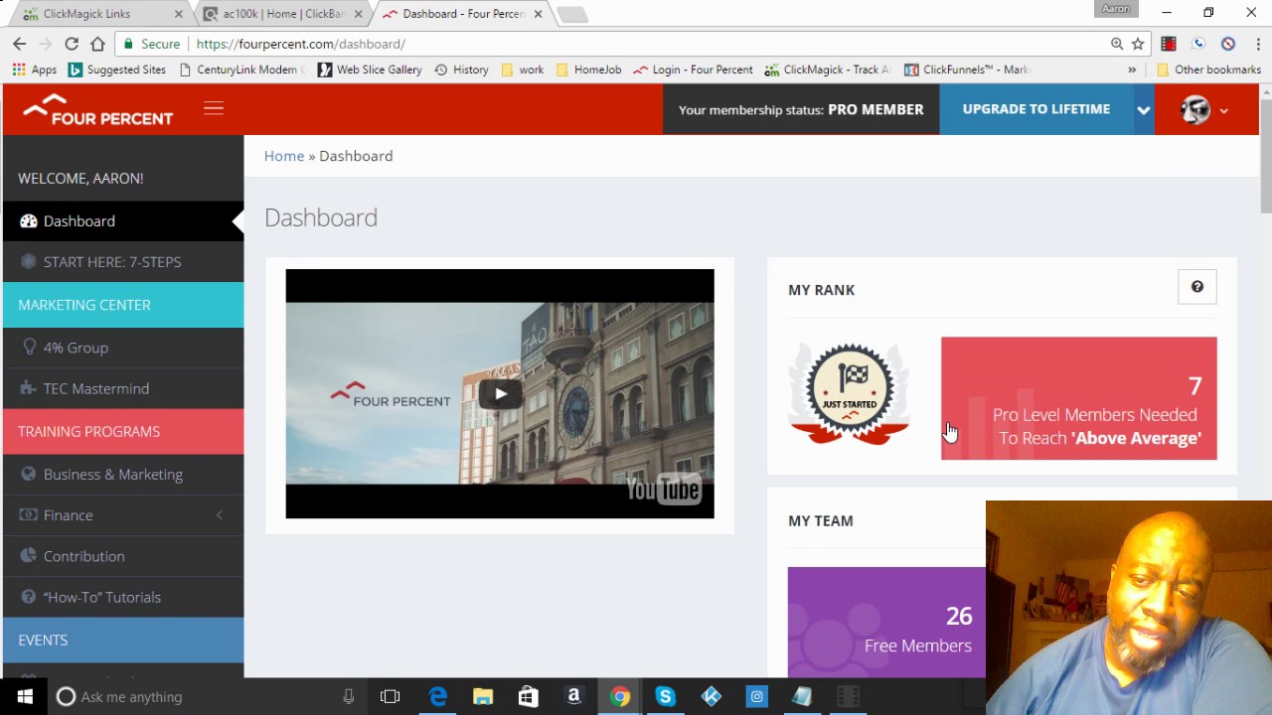Expand the Finance submenu chevron
The height and width of the screenshot is (715, 1272).
[x=220, y=515]
